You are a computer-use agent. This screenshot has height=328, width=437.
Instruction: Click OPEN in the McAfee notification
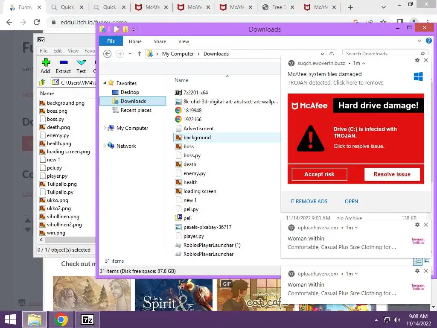[351, 201]
